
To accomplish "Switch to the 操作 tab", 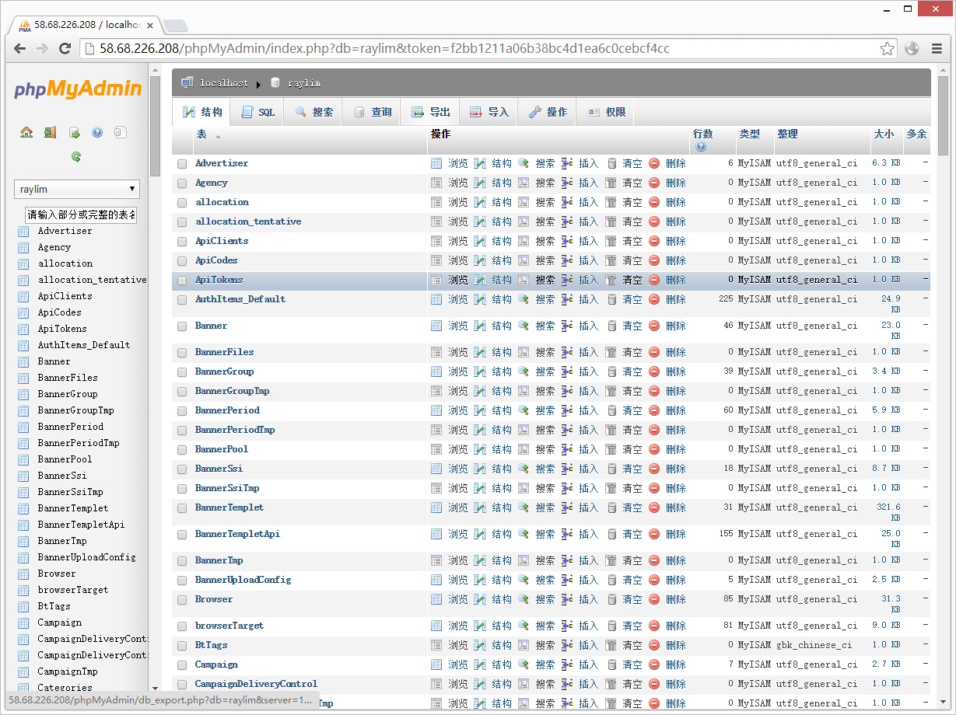I will 548,112.
